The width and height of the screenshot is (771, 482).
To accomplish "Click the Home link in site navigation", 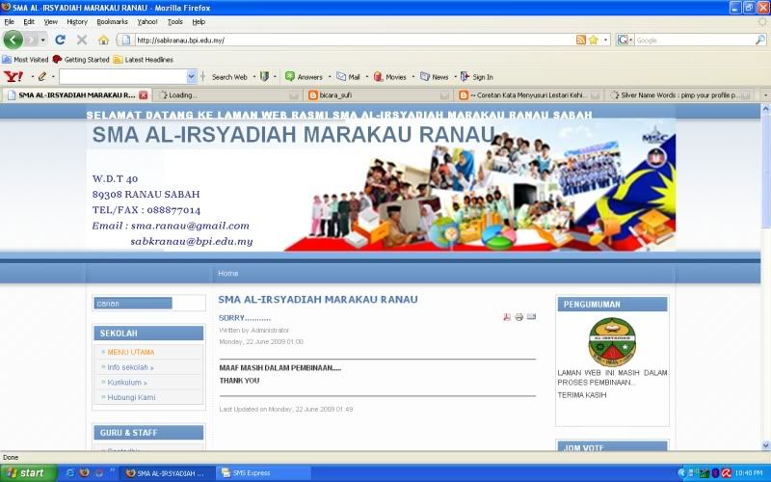I will click(x=227, y=273).
